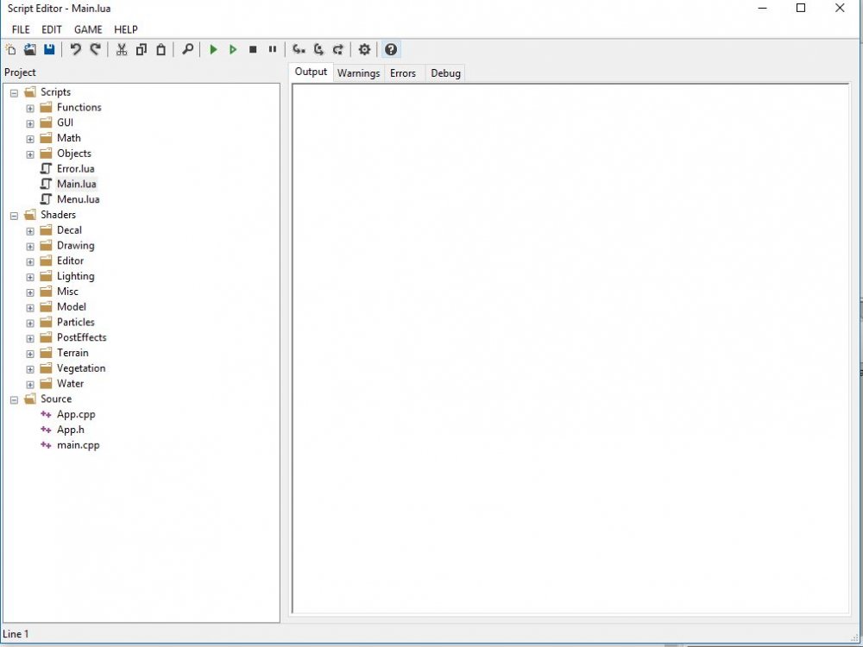Save the file with the floppy disk icon
863x647 pixels.
click(49, 49)
